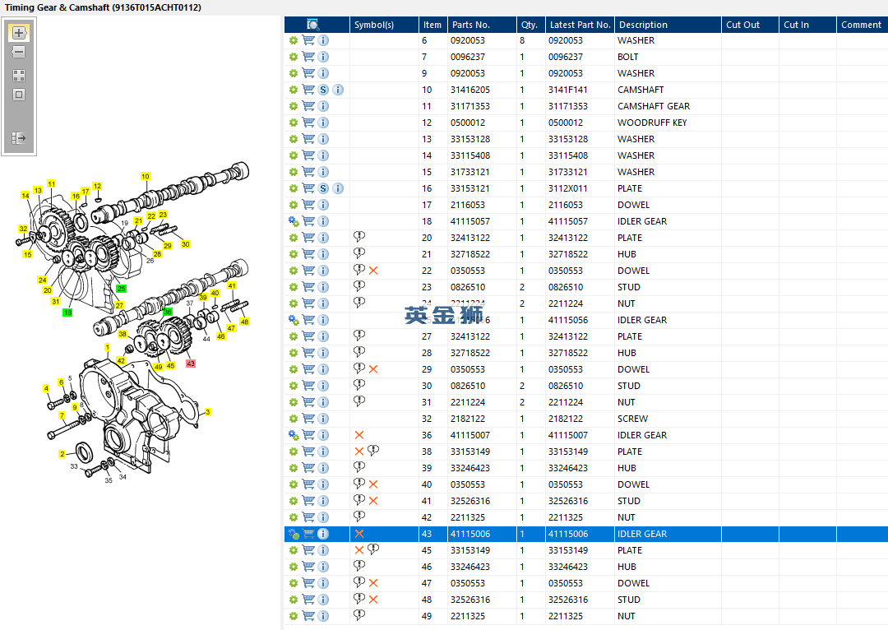Click the list-with-arrow icon in diagram toolbar

coord(19,137)
